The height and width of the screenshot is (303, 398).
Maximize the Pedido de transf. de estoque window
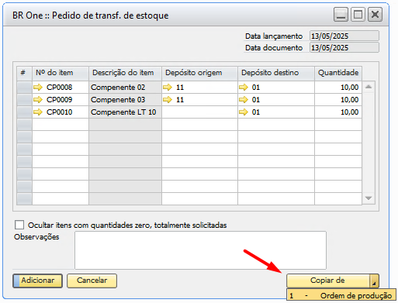click(358, 15)
